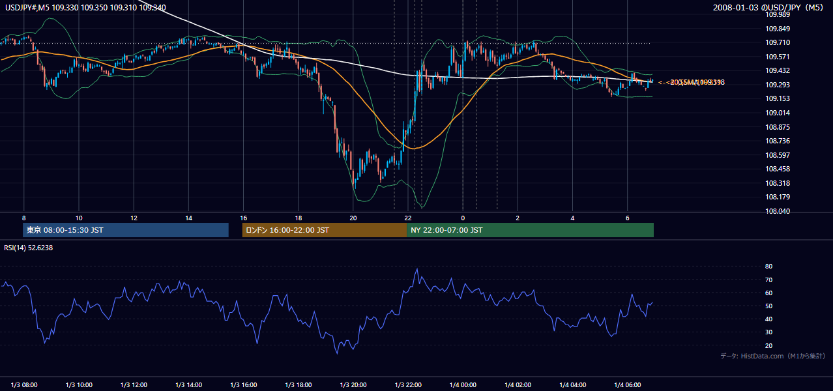The width and height of the screenshot is (833, 391).
Task: Click the 109.571 price axis label
Action: click(x=778, y=57)
